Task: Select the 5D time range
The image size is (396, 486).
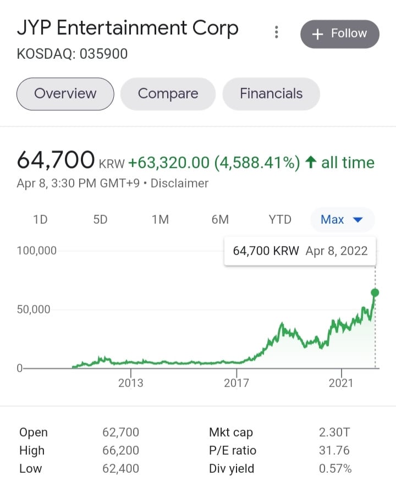Action: pyautogui.click(x=100, y=220)
